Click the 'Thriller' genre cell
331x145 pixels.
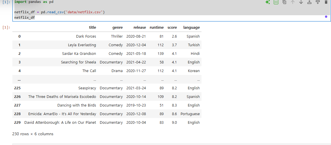point(117,36)
